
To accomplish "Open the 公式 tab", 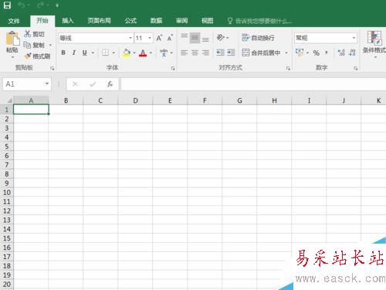I will click(x=130, y=21).
